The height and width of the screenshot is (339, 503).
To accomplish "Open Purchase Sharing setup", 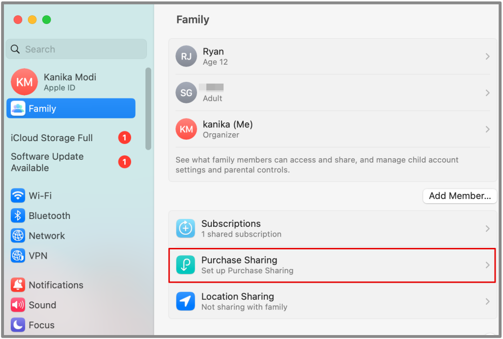I will pyautogui.click(x=333, y=265).
